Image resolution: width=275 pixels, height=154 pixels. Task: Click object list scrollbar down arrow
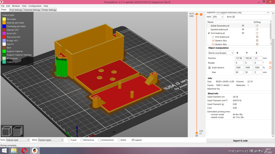point(271,44)
